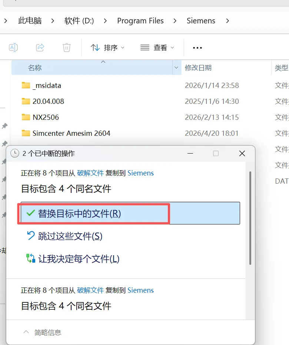Click the blue undo skip icon

click(31, 236)
